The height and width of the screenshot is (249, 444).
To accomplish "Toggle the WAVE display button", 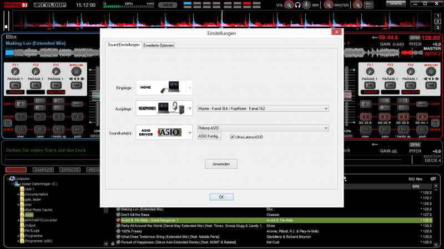I will tap(168, 5).
